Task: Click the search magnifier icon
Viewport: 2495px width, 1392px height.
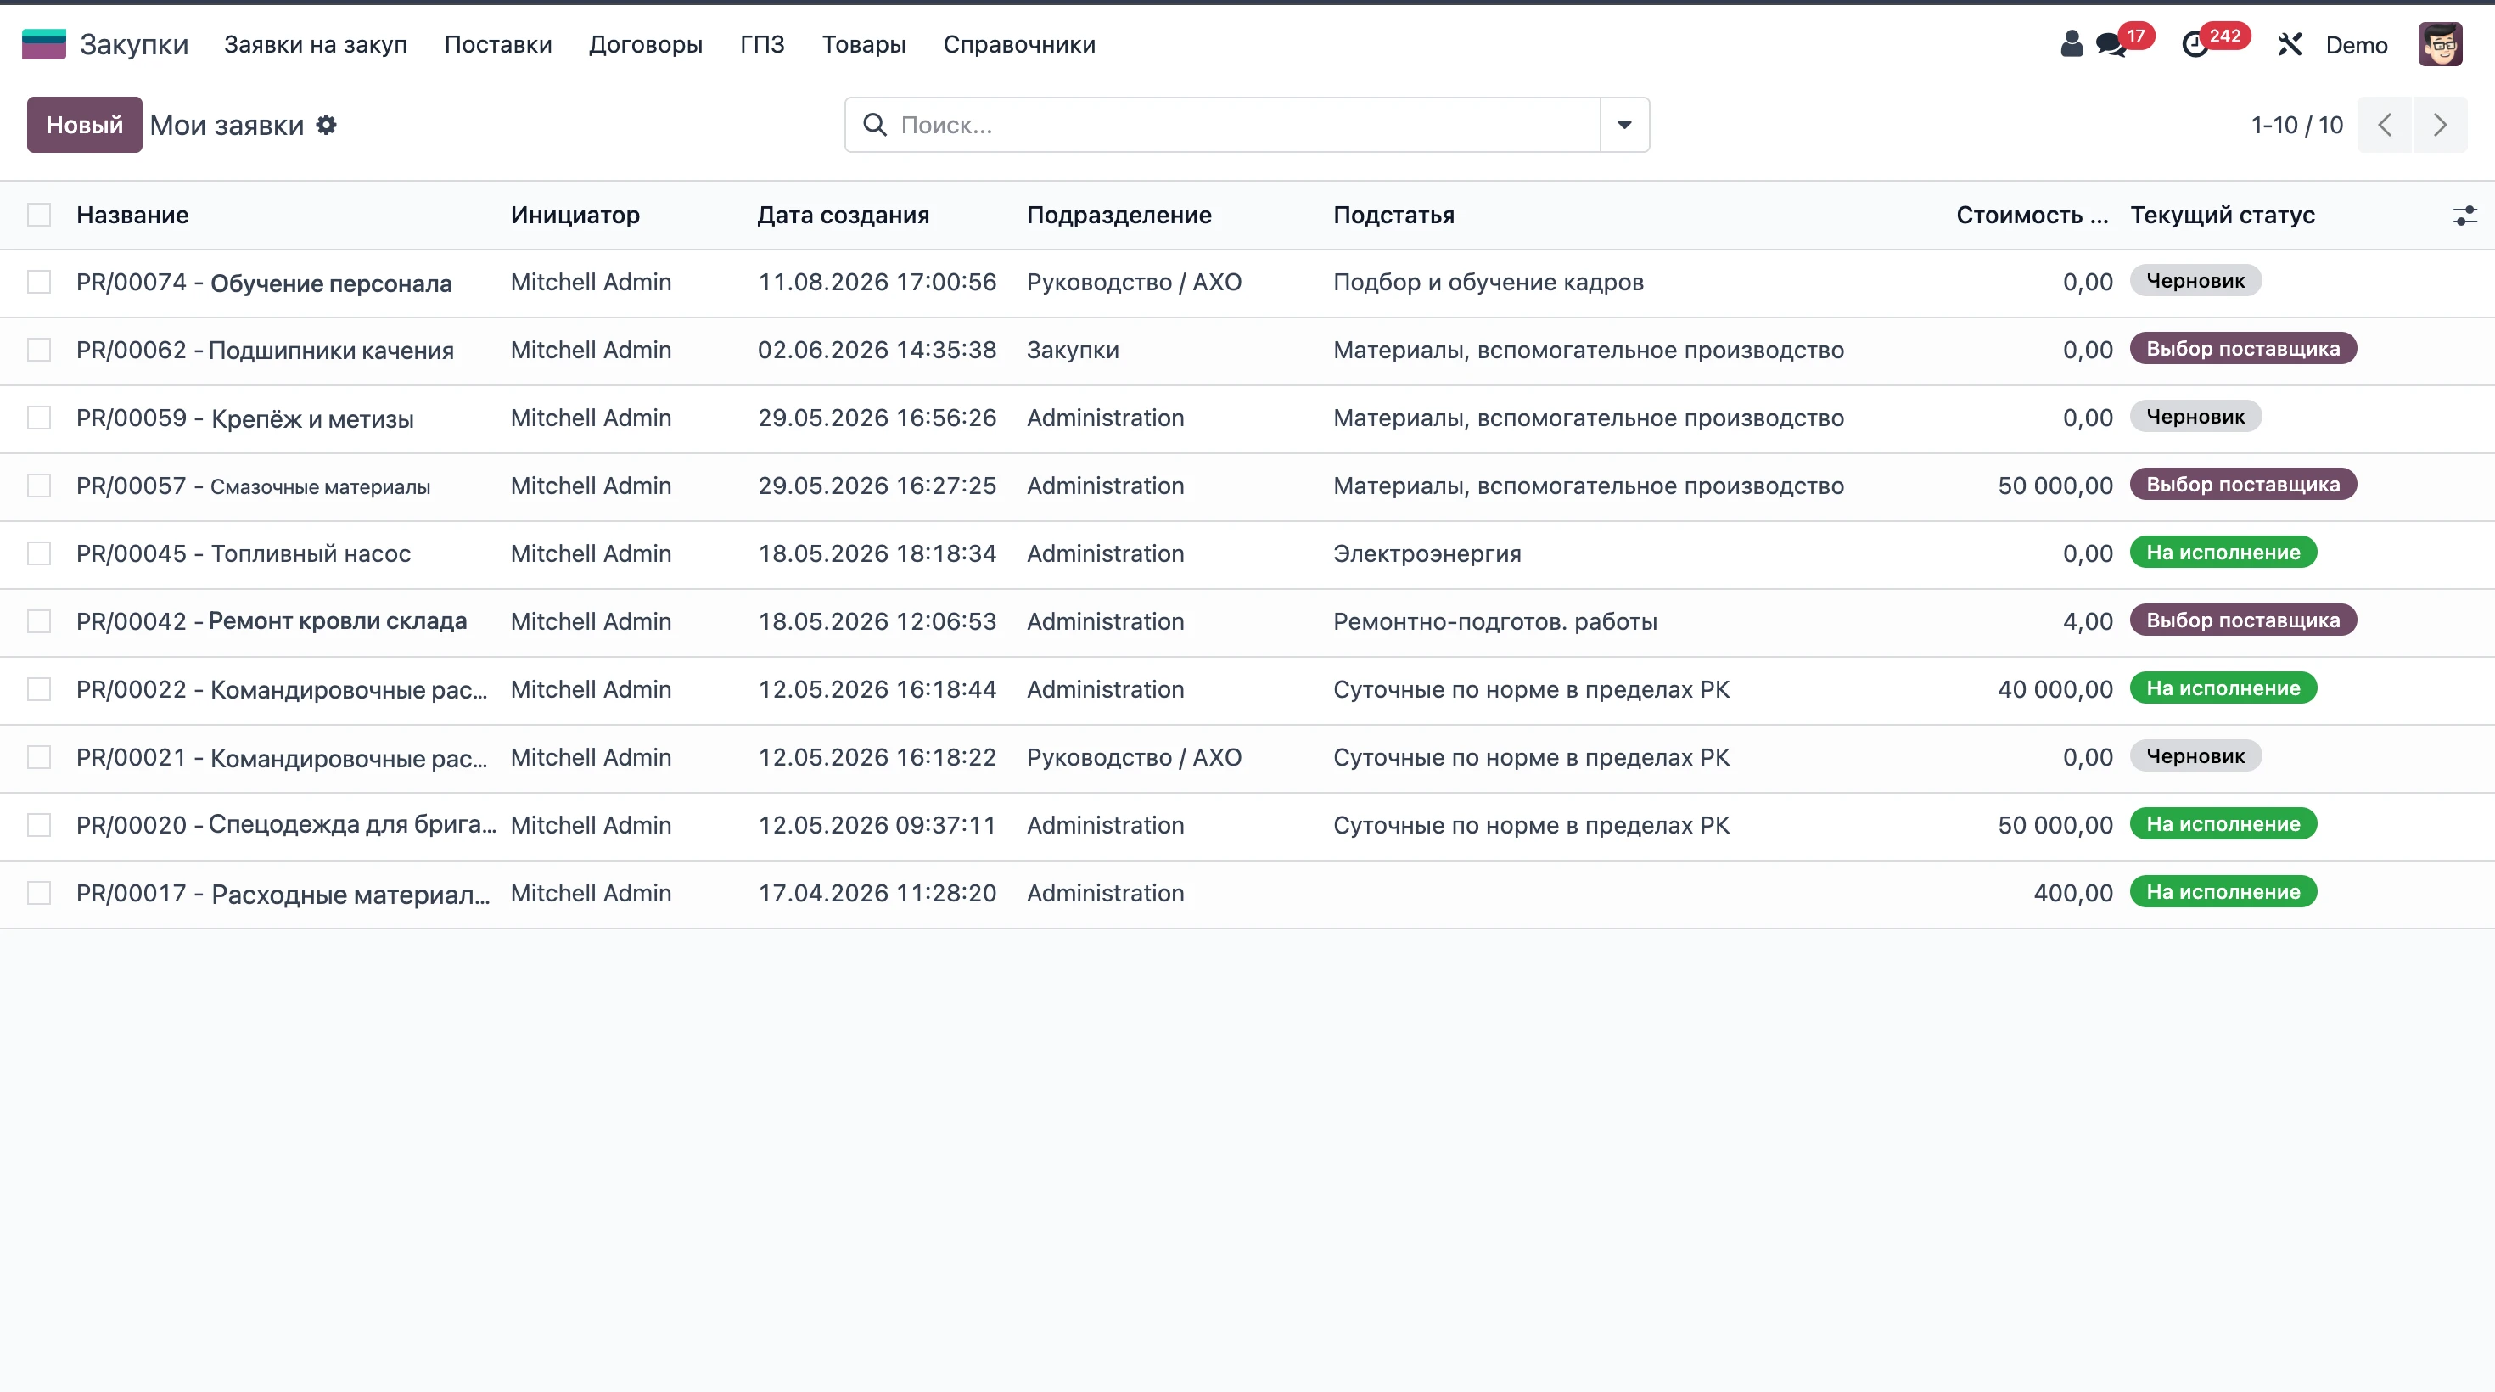Action: 875,125
